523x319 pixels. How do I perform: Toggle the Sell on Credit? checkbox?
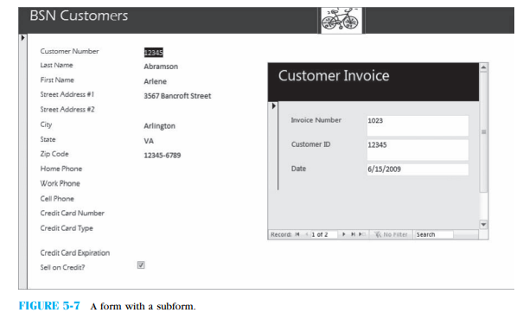pyautogui.click(x=141, y=265)
